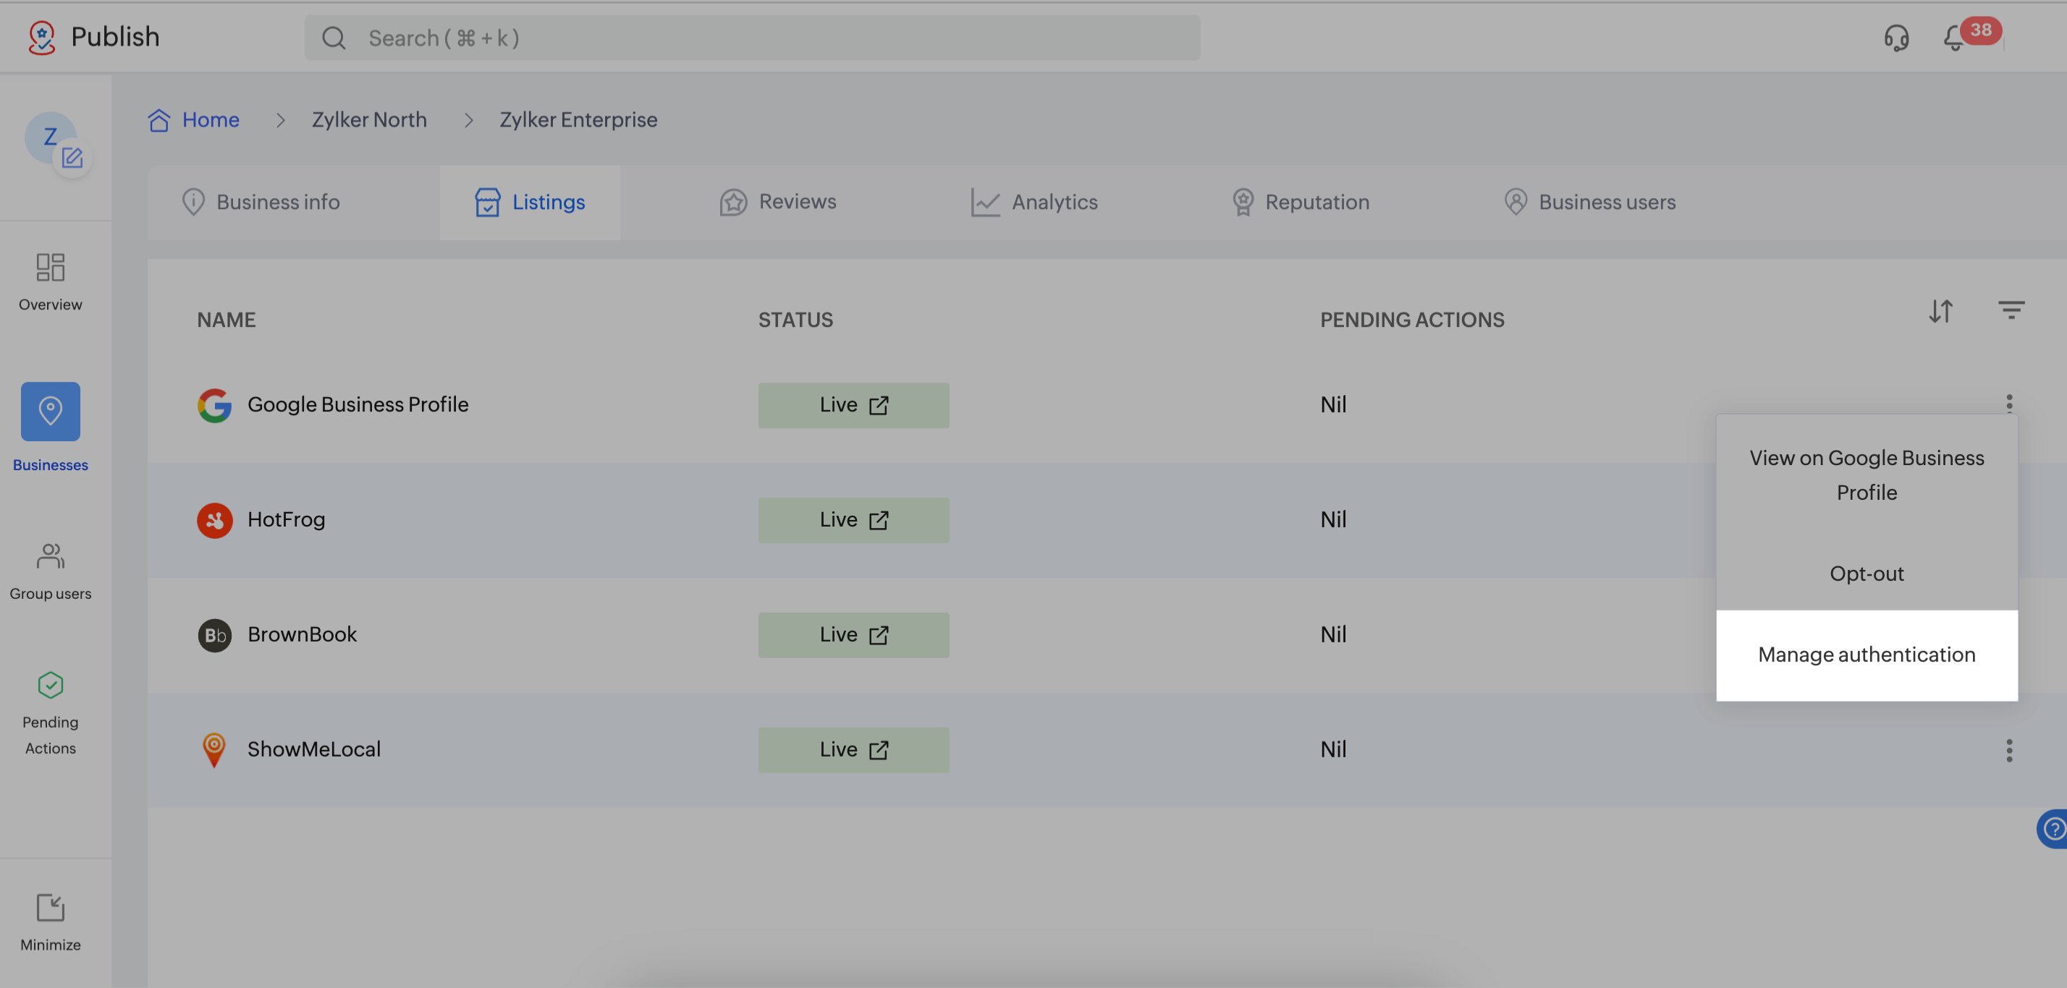The height and width of the screenshot is (988, 2067).
Task: Click the Z avatar edit pencil
Action: [x=72, y=158]
